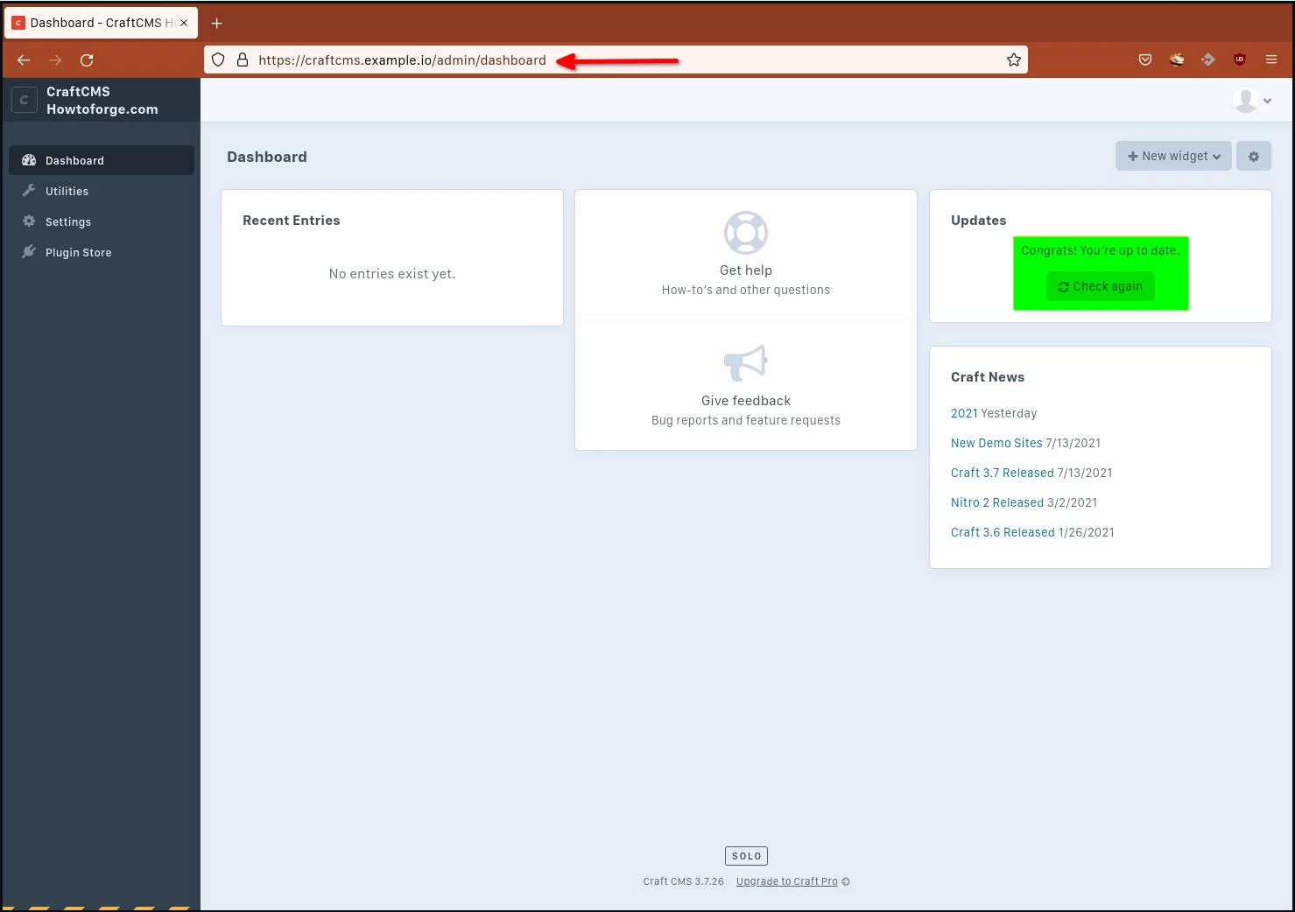
Task: Click the Updates widget heading
Action: 979,221
